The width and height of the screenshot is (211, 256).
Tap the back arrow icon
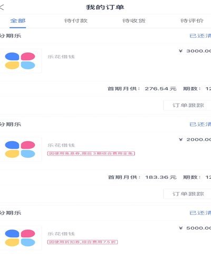(2, 7)
